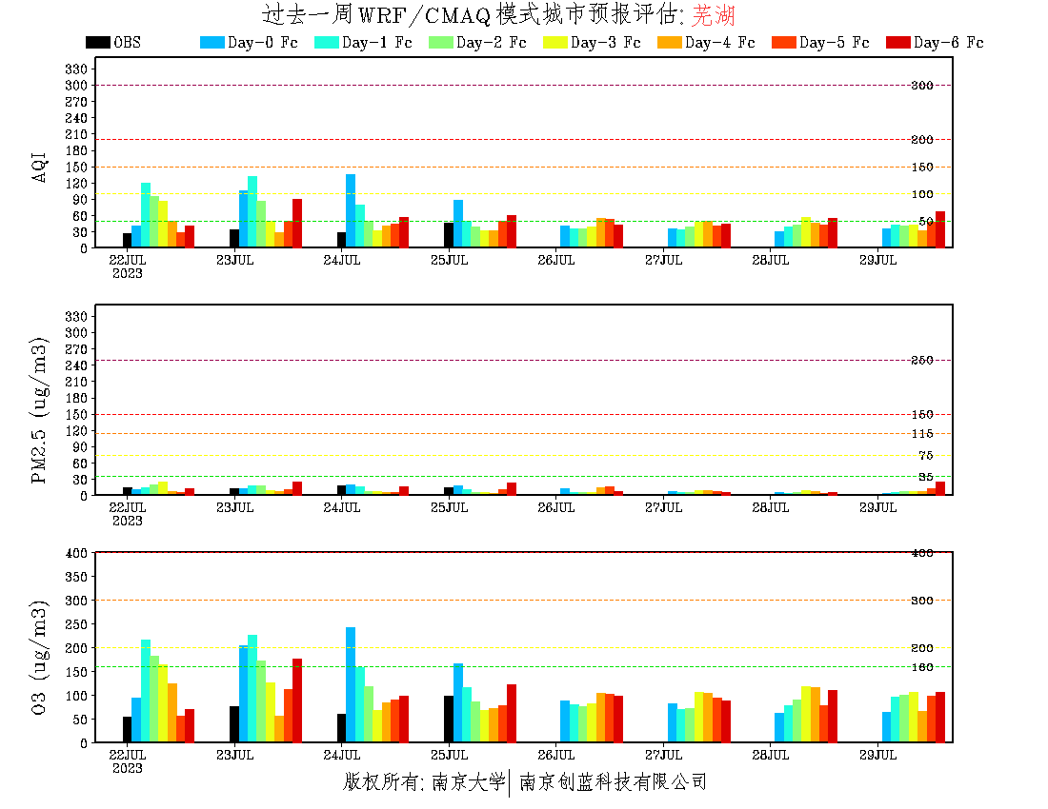Click the green Day-2 Fc legend swatch
1048x809 pixels.
(x=440, y=42)
